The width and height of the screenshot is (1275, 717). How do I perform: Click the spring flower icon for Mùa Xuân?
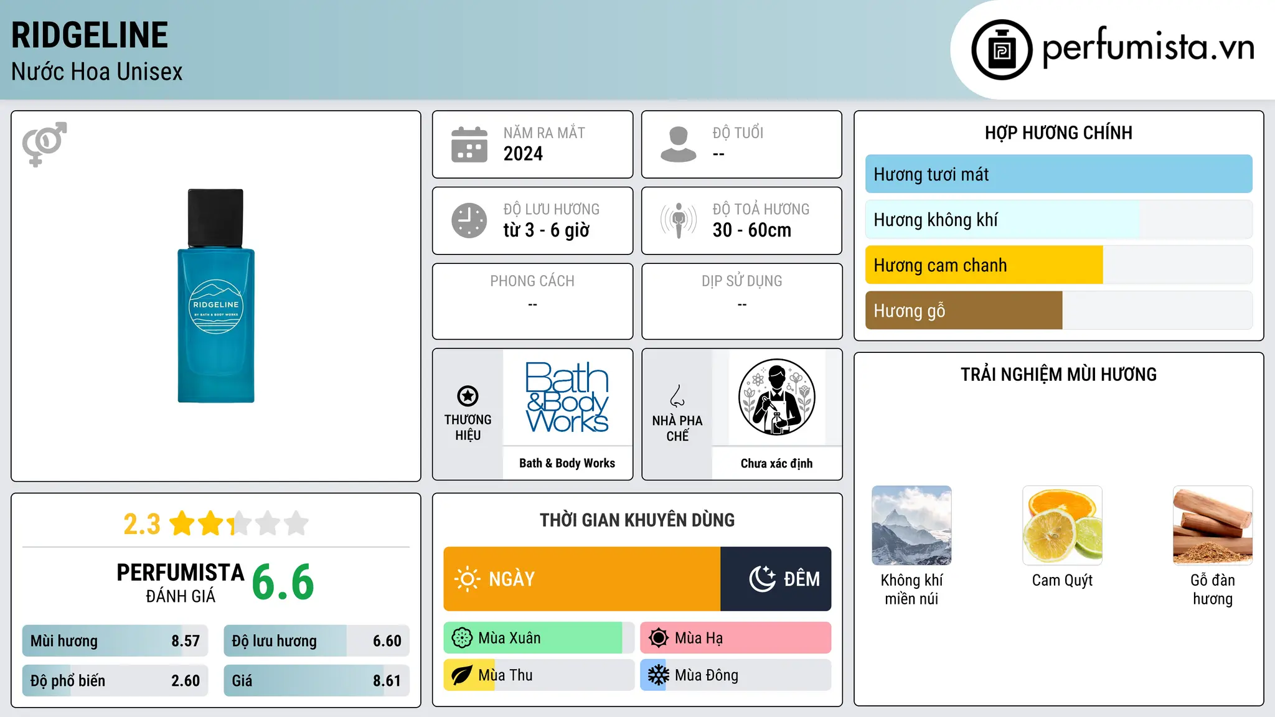tap(462, 638)
